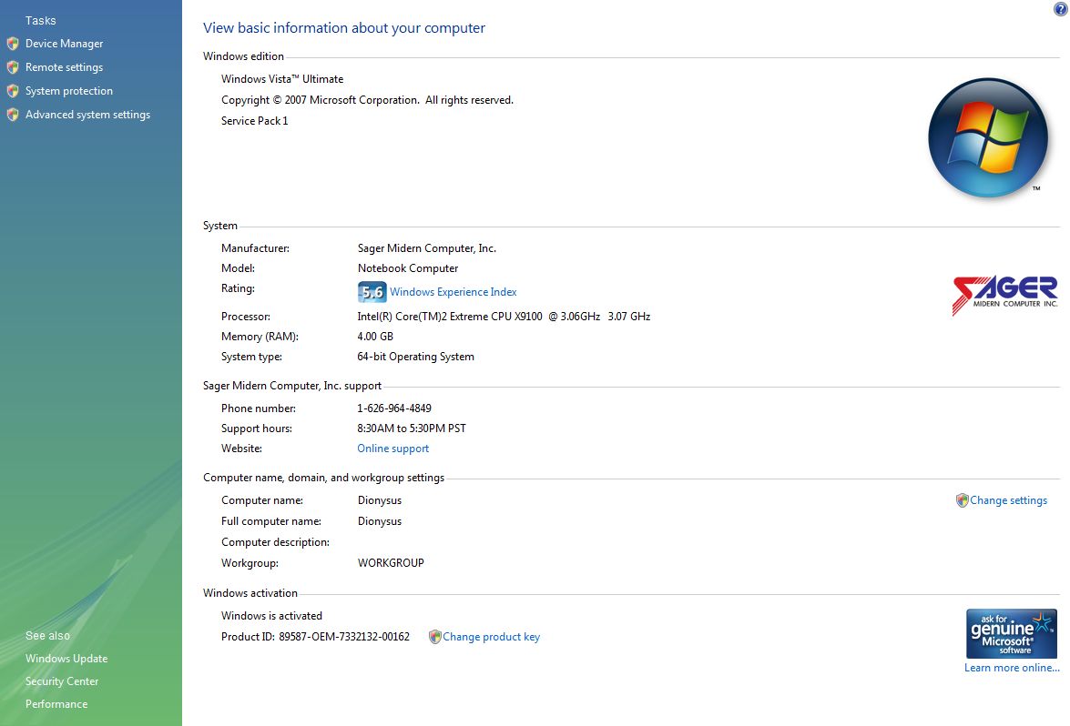Viewport: 1070px width, 726px height.
Task: Click the Computer name value Dionysus
Action: 380,500
